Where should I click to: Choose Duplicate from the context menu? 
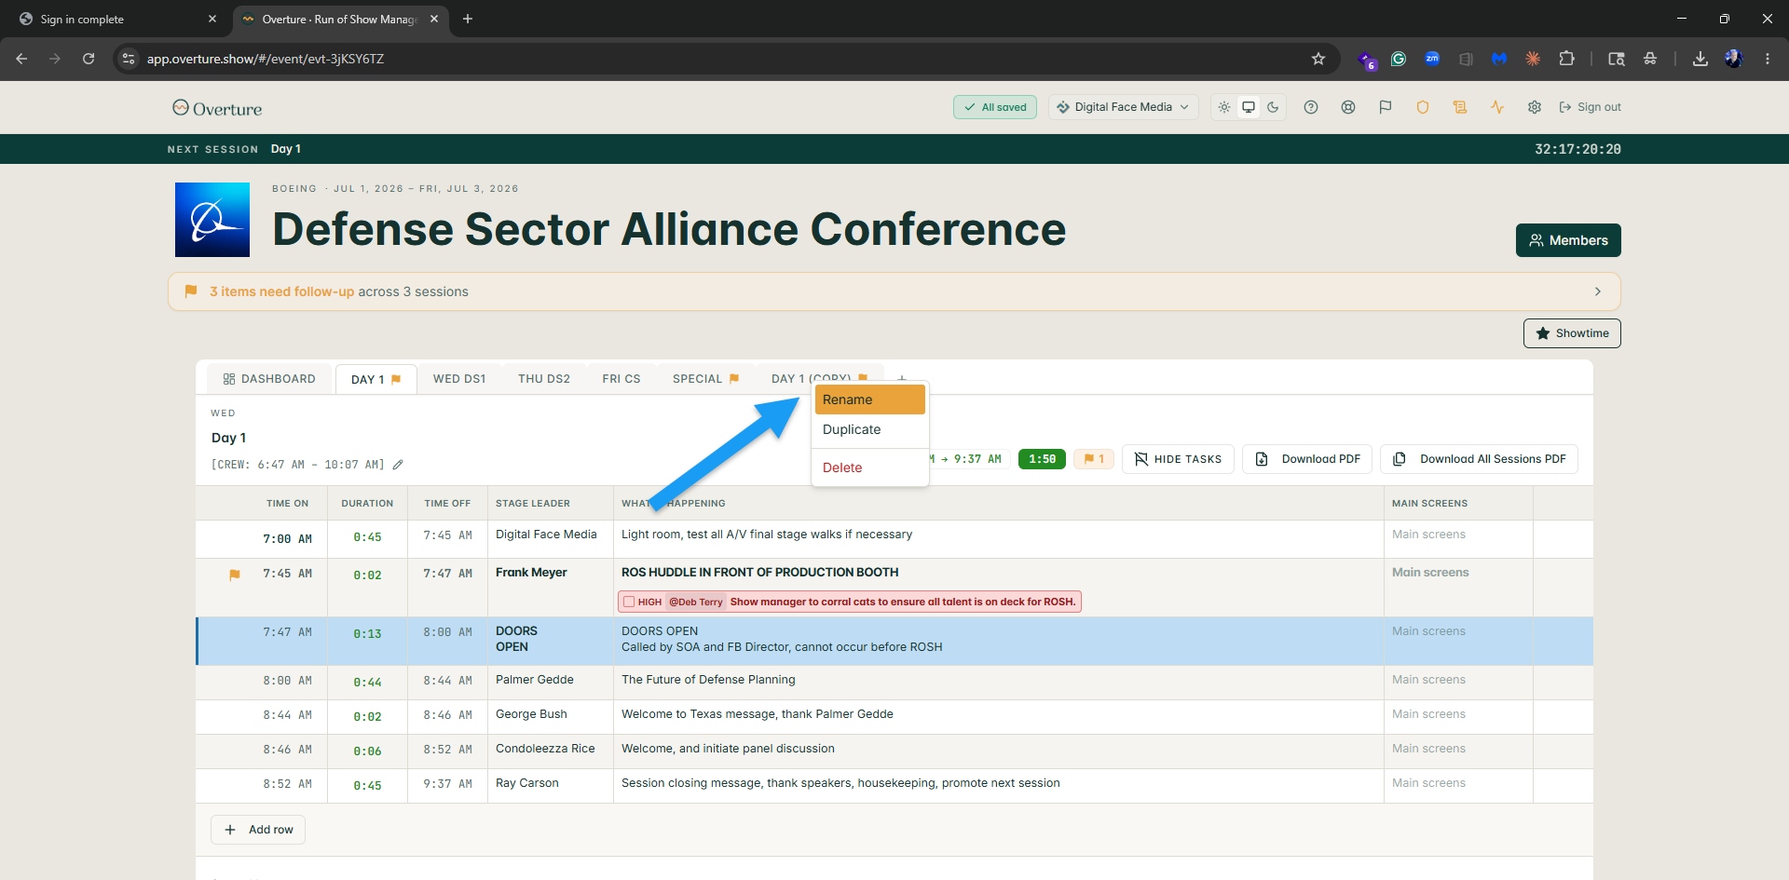pyautogui.click(x=870, y=429)
